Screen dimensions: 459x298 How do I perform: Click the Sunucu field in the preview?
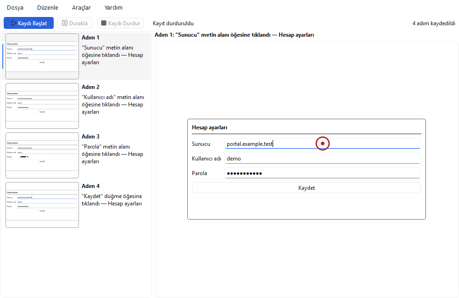(x=323, y=143)
